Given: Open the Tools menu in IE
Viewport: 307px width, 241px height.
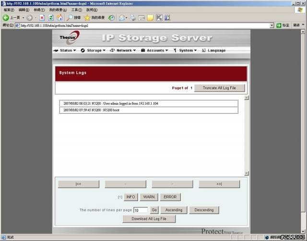Looking at the screenshot, I should point(77,10).
